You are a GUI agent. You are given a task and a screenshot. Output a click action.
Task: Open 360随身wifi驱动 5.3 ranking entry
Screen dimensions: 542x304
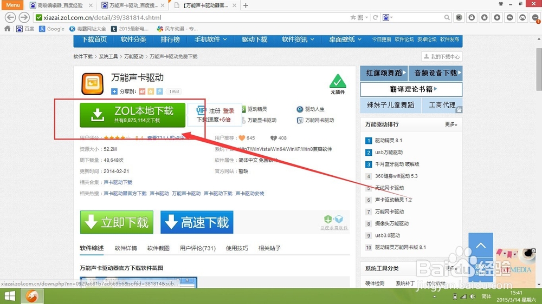[396, 176]
